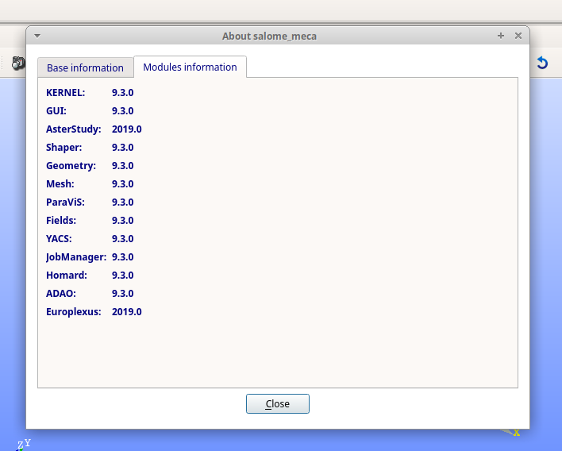Click the KERNEL: module label
Viewport: 562px width, 451px height.
pyautogui.click(x=66, y=92)
